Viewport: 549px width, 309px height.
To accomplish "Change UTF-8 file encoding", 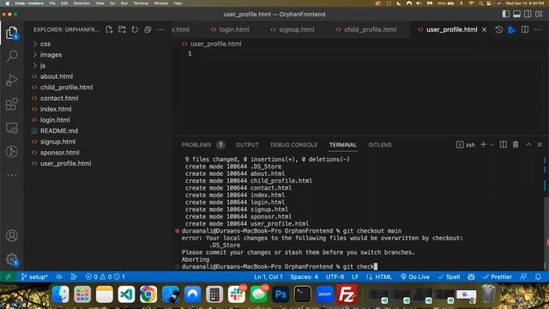I will [335, 276].
